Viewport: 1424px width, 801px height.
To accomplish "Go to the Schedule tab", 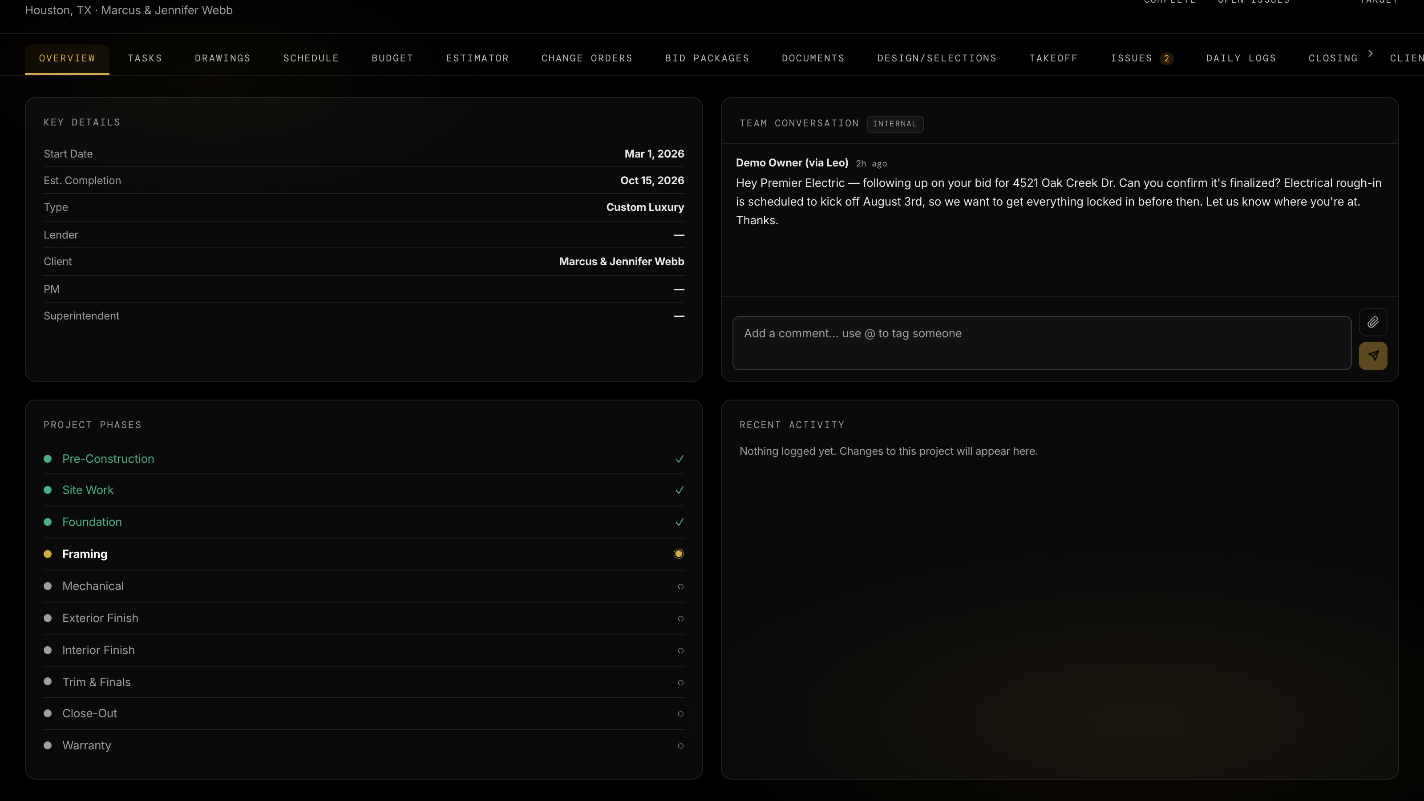I will click(311, 59).
